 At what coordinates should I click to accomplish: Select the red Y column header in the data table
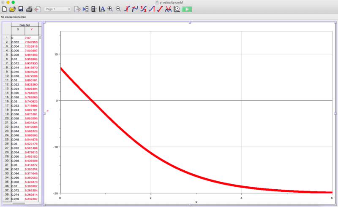(31, 30)
